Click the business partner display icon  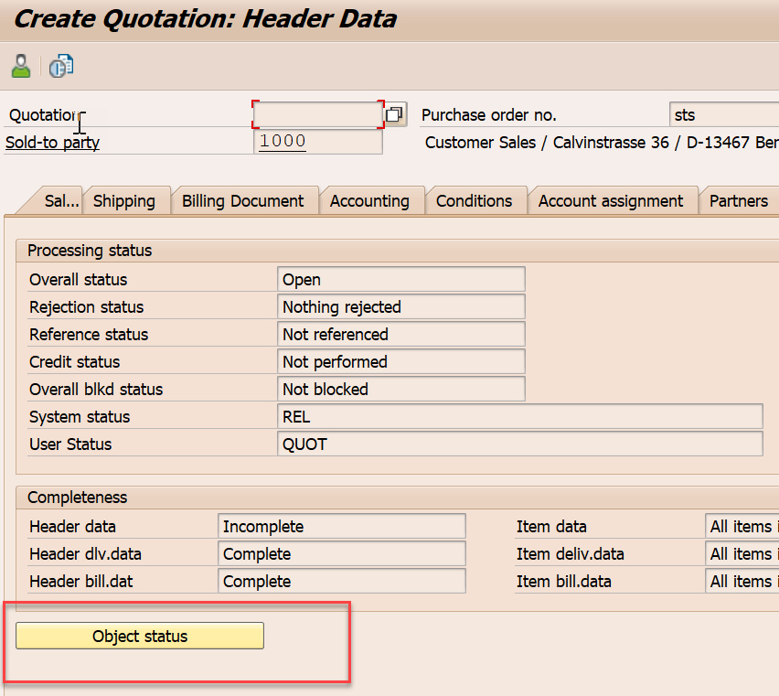[x=20, y=65]
